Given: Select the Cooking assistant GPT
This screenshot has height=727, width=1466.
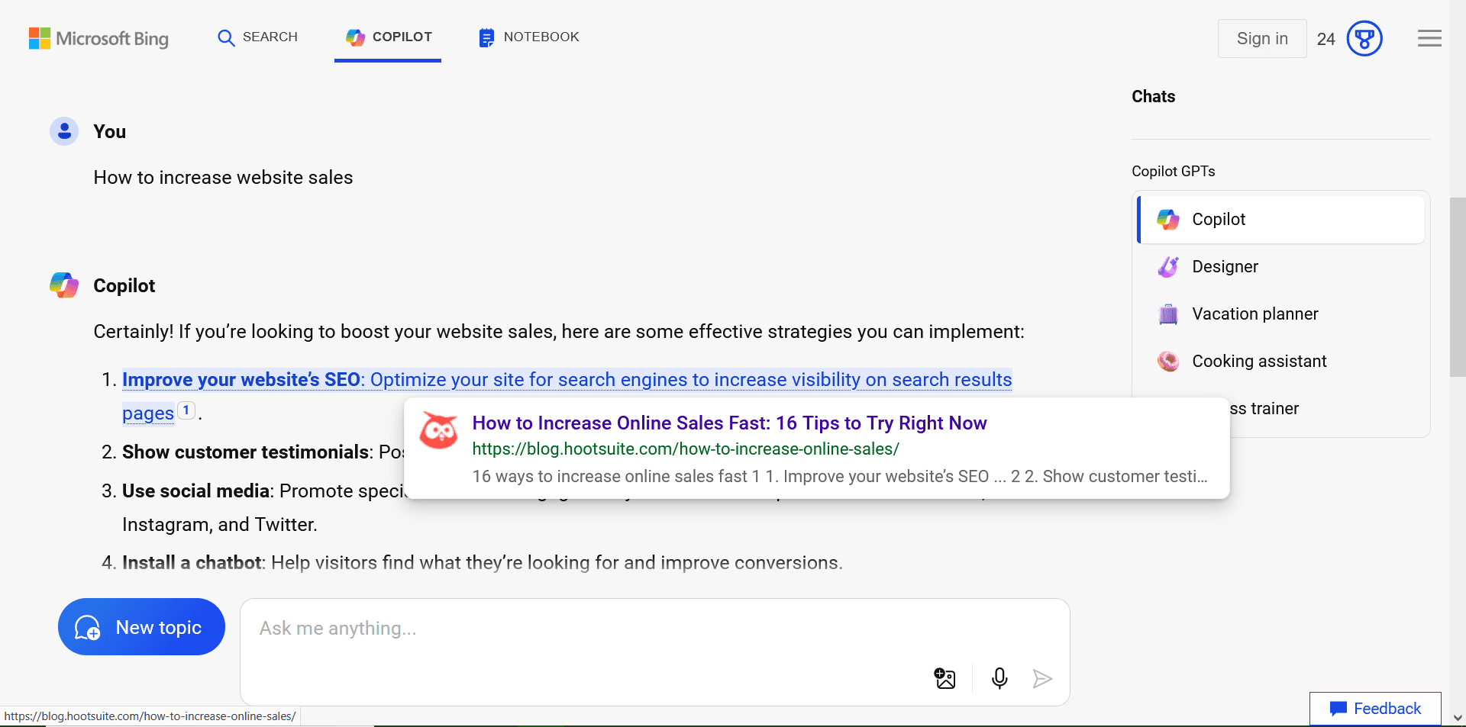Looking at the screenshot, I should click(1259, 362).
